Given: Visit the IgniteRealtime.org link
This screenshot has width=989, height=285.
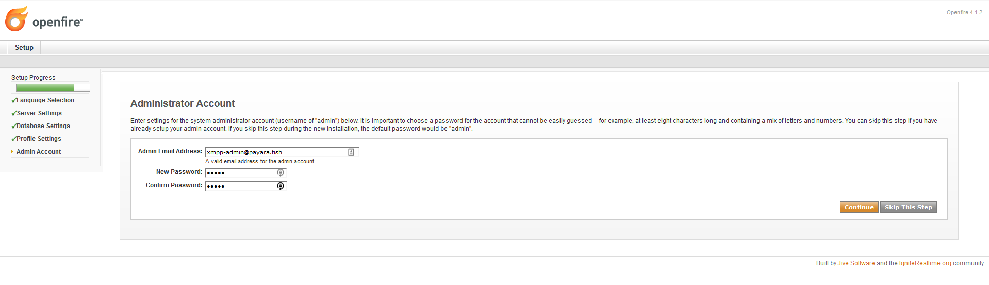Looking at the screenshot, I should pyautogui.click(x=925, y=263).
